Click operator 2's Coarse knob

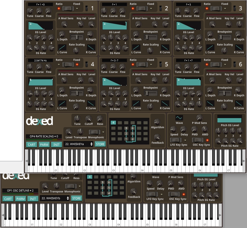tap(113, 11)
